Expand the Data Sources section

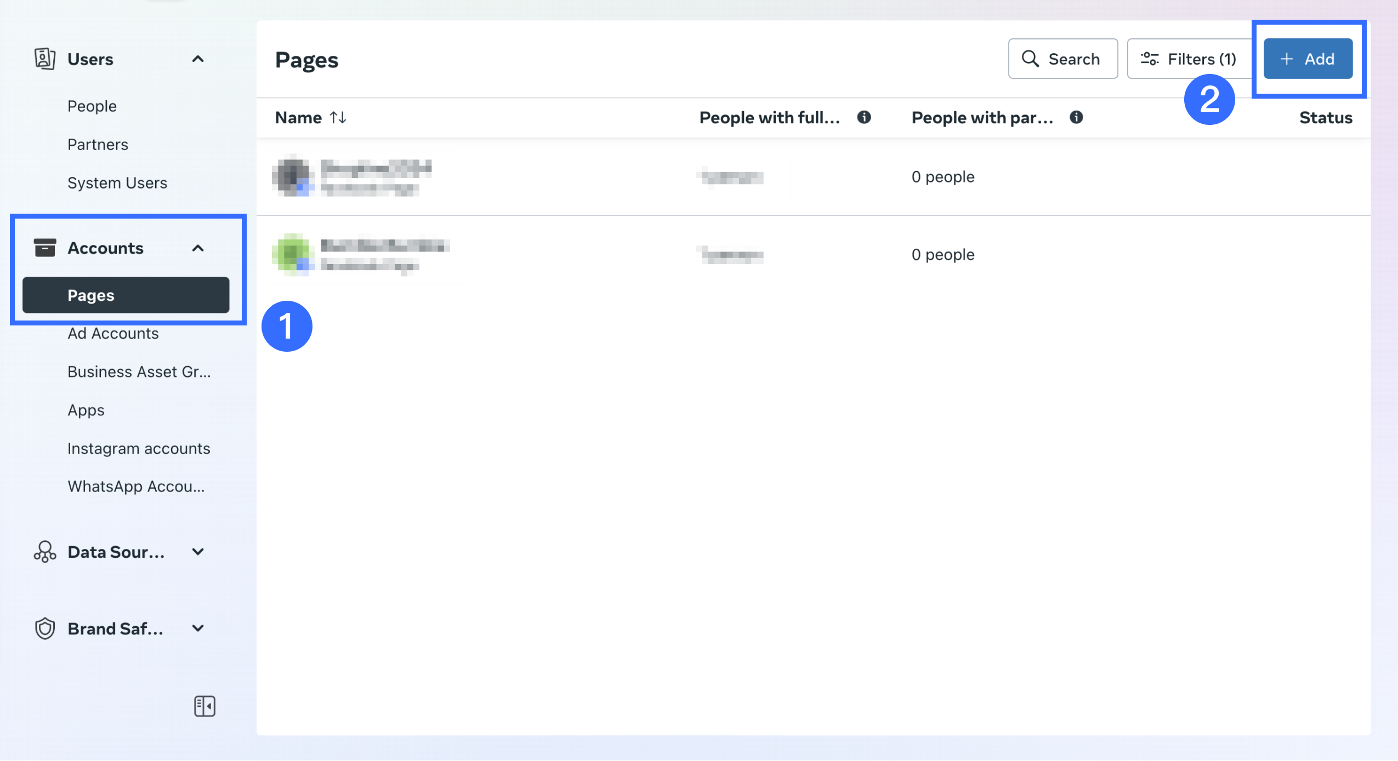(198, 552)
